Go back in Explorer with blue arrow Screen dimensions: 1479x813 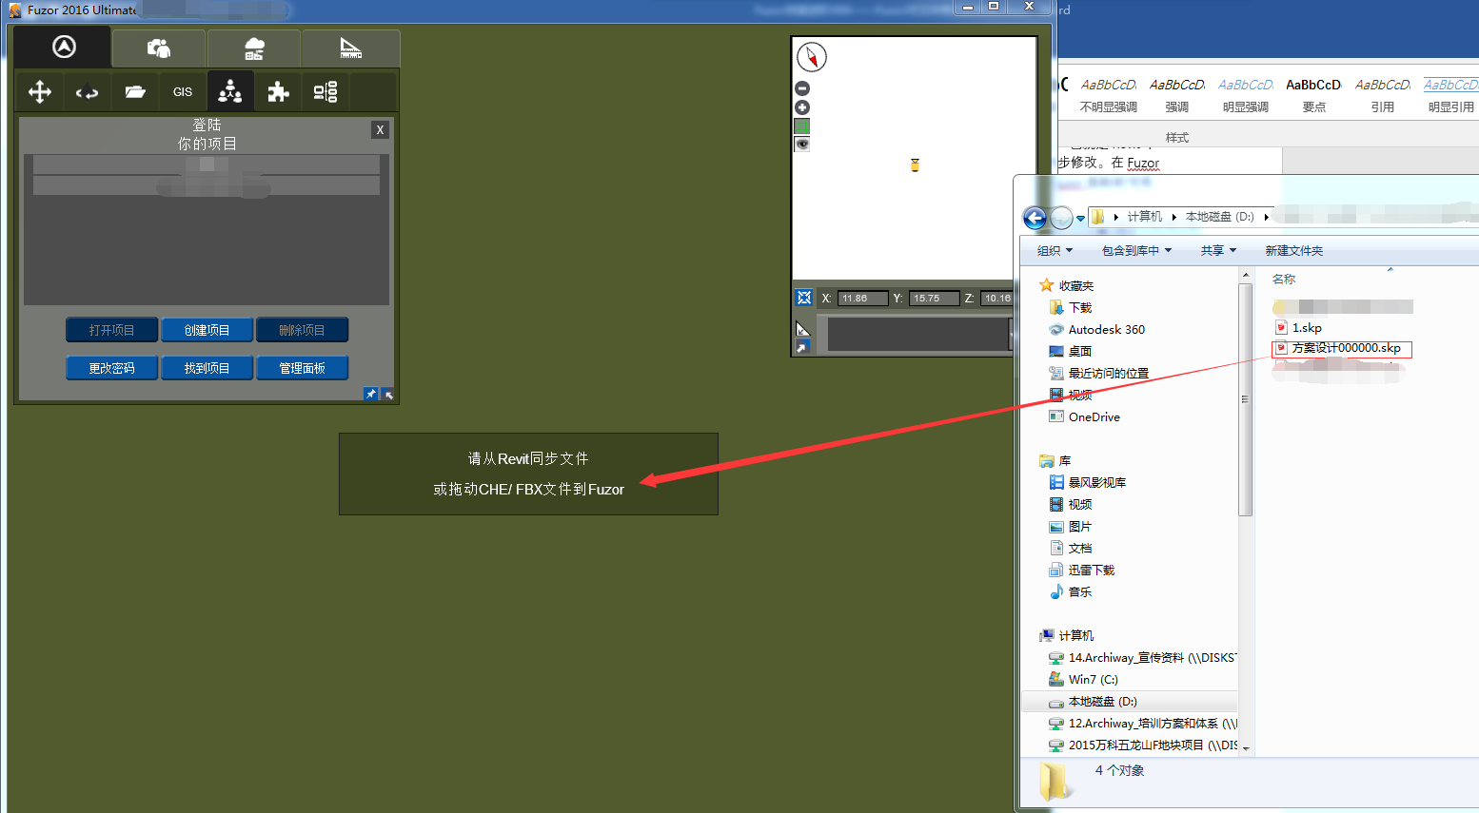point(1035,218)
